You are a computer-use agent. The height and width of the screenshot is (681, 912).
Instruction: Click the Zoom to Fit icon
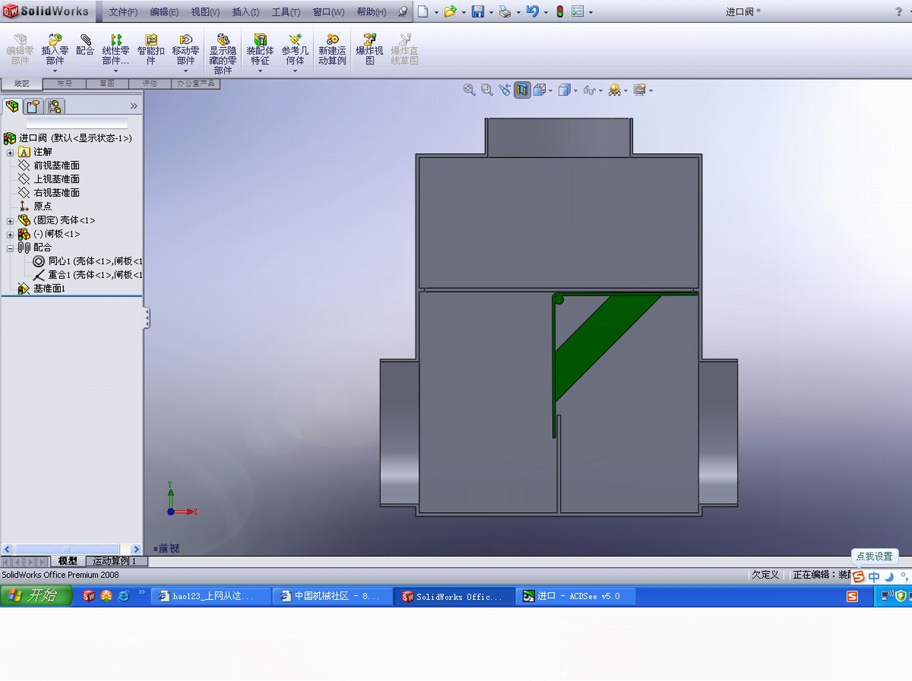[469, 90]
